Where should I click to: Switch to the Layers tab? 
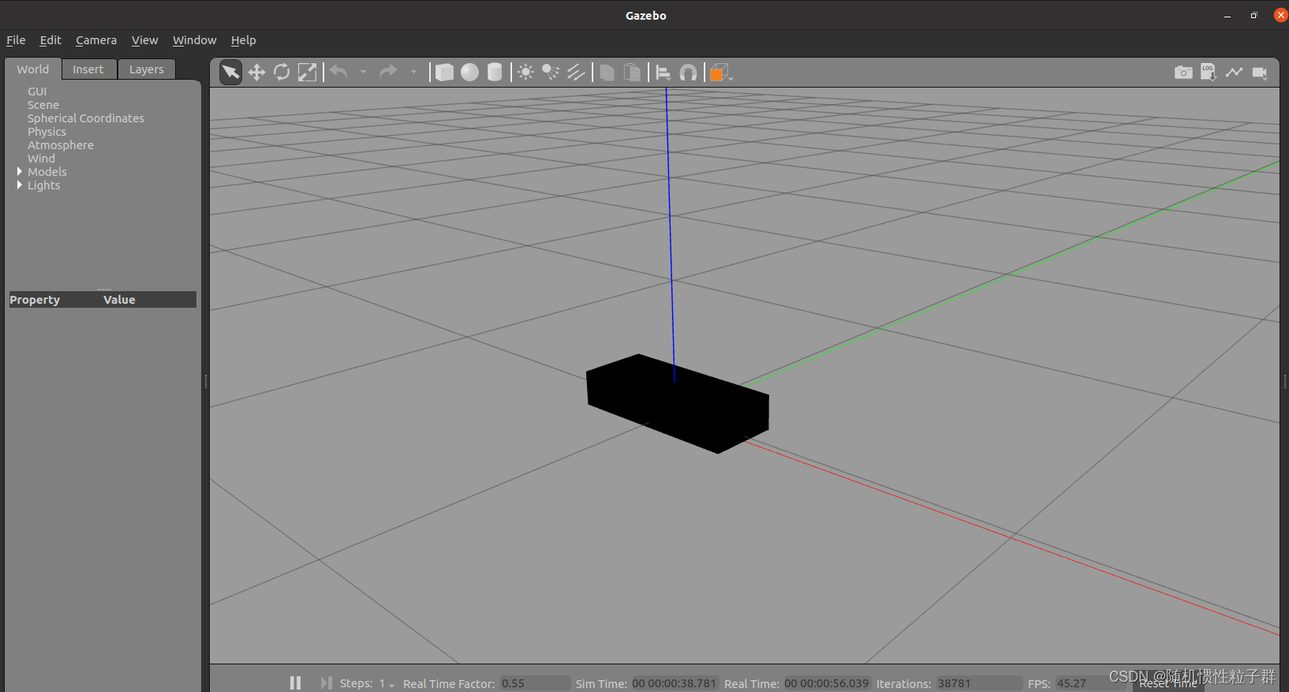point(147,69)
